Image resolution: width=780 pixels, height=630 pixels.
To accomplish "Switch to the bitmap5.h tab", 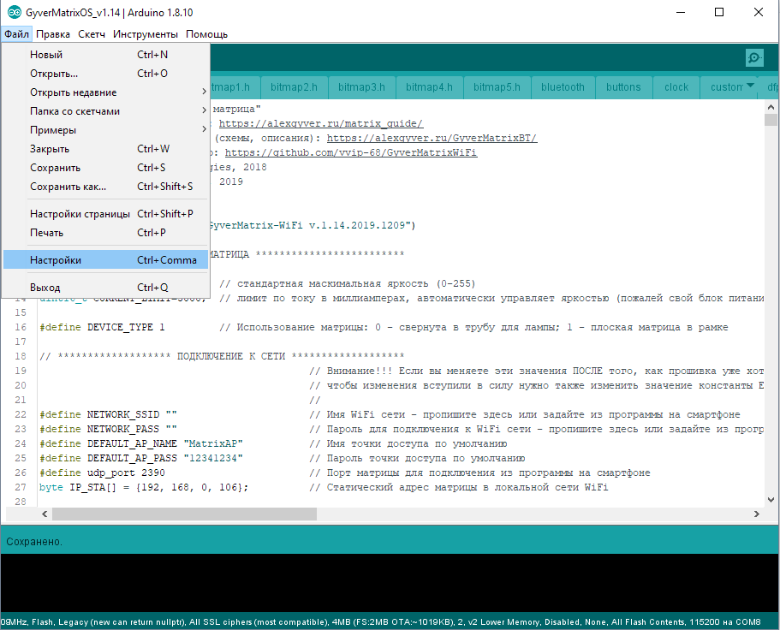I will [x=497, y=87].
